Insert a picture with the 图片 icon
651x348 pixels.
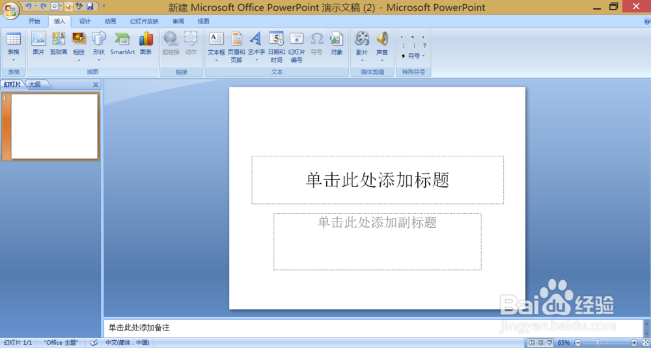pyautogui.click(x=38, y=44)
